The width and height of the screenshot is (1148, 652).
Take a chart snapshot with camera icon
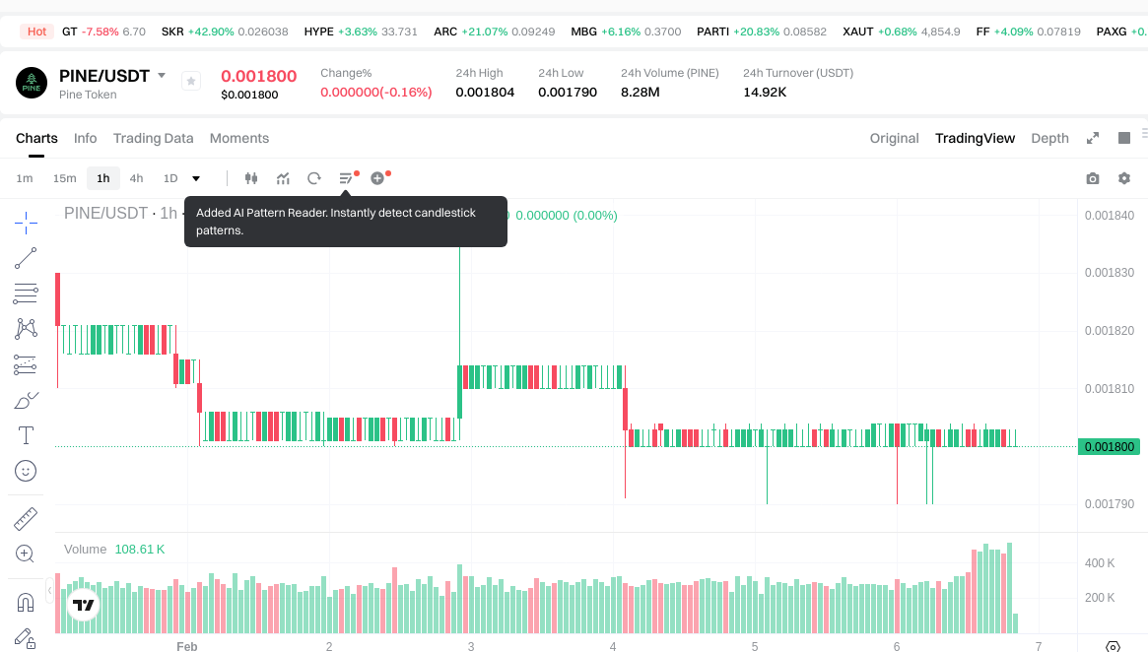coord(1093,178)
